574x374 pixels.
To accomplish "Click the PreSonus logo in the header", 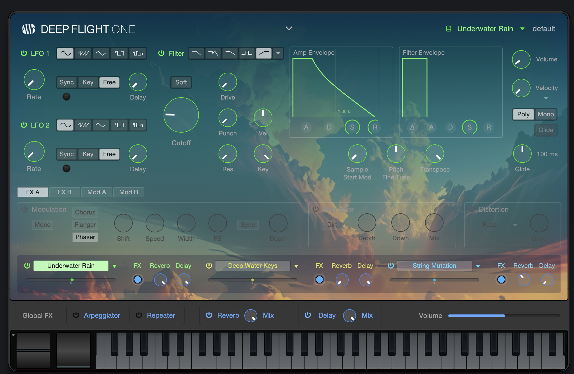I will [x=29, y=29].
